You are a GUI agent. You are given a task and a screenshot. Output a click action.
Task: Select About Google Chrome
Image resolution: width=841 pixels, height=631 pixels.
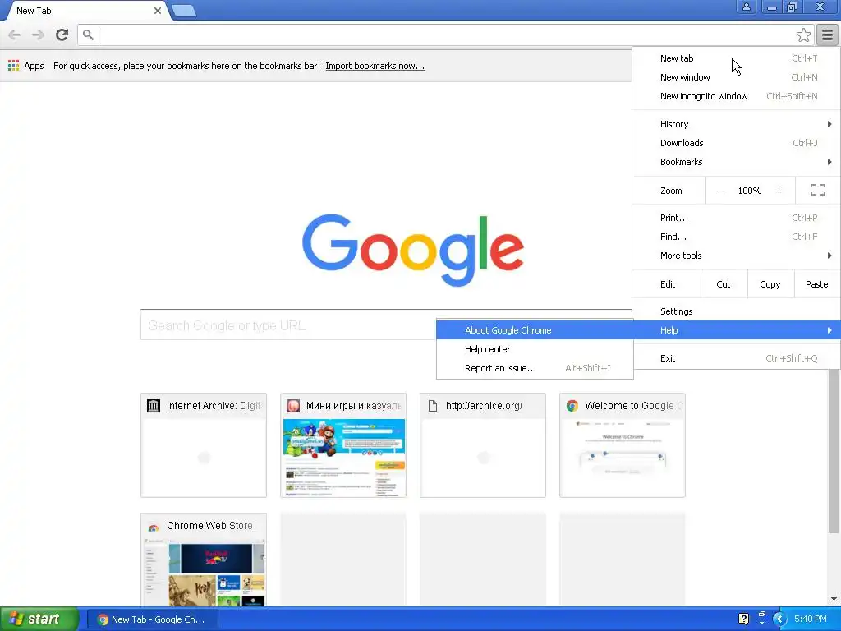(535, 330)
